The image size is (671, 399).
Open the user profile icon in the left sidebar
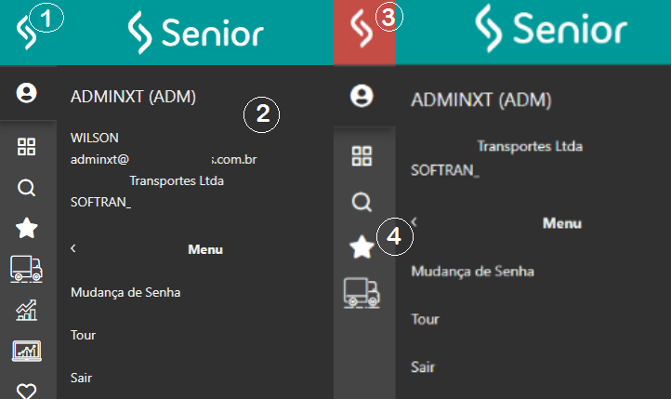[27, 92]
